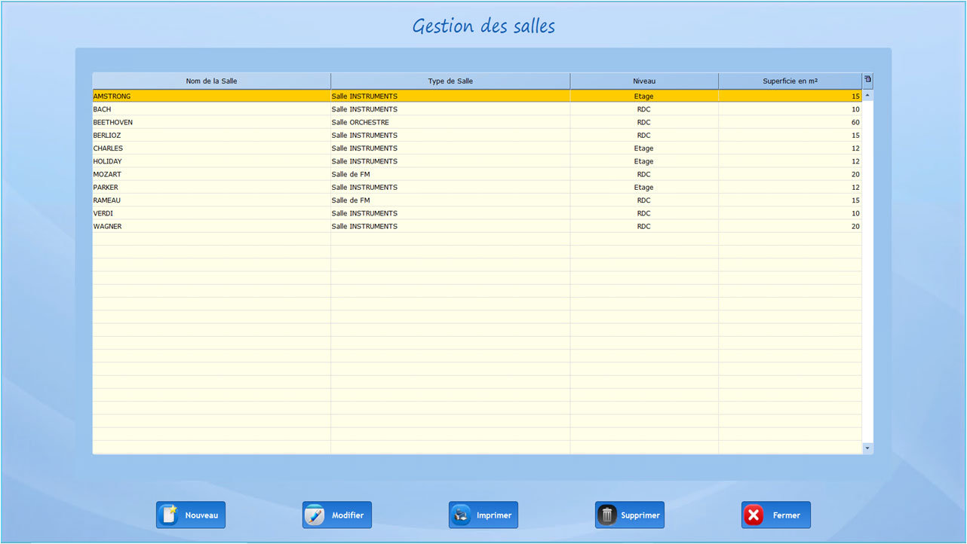Click the Supprimer button
Image resolution: width=967 pixels, height=544 pixels.
point(630,515)
